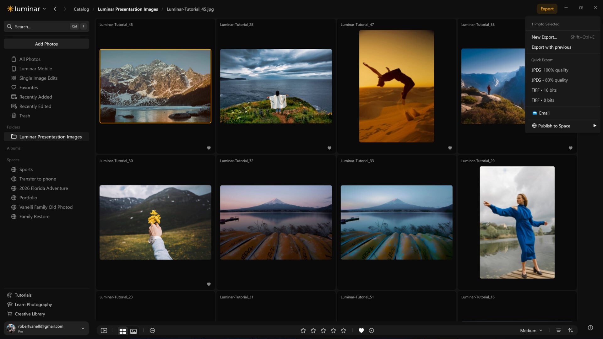Click the Catalog breadcrumb
Viewport: 603px width, 339px height.
pos(81,9)
